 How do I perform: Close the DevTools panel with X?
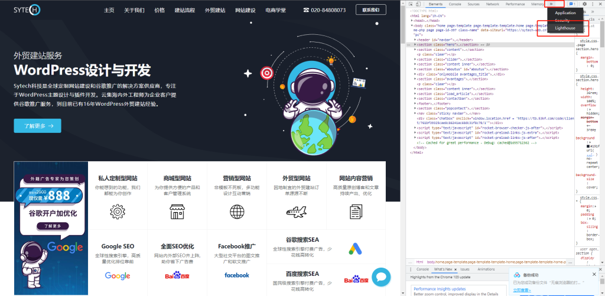[x=600, y=4]
